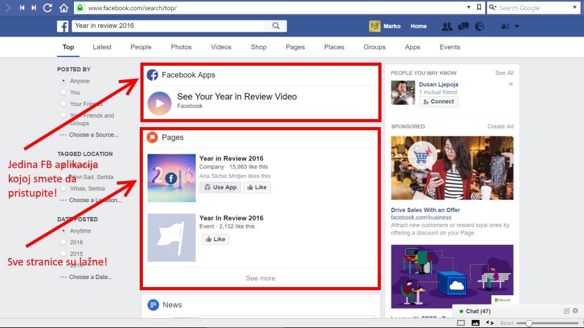Switch to the Photos tab
Image resolution: width=584 pixels, height=328 pixels.
pos(181,47)
